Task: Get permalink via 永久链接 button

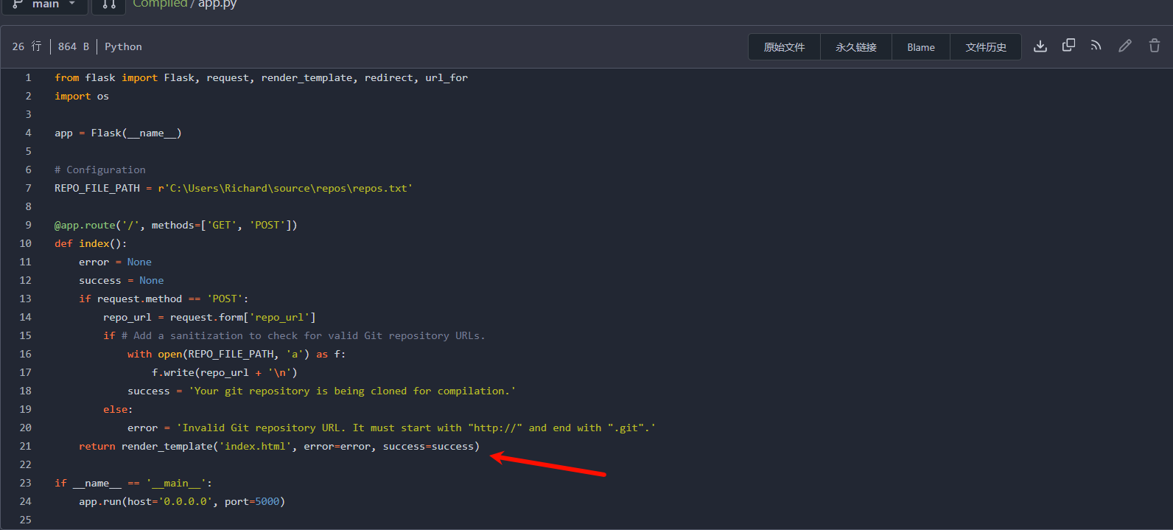Action: pyautogui.click(x=856, y=47)
